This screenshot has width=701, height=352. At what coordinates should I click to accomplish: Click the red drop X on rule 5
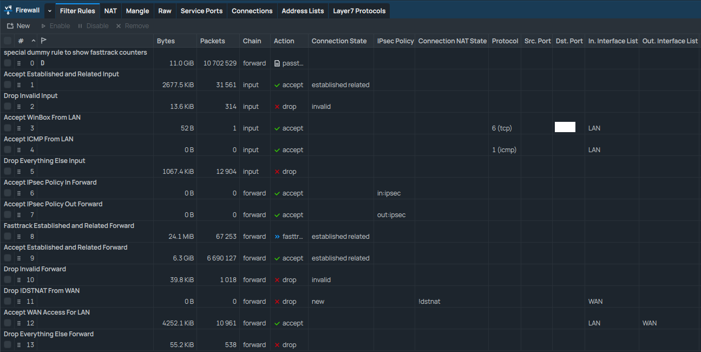click(277, 172)
